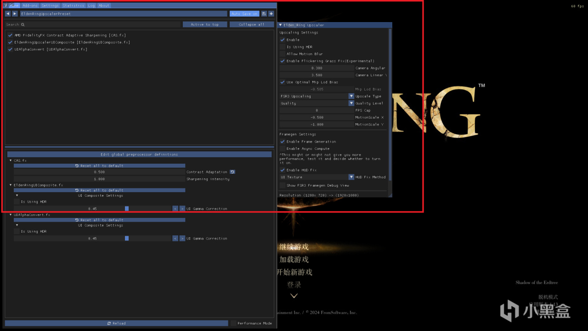Toggle Enable HUD Fix checkbox
This screenshot has height=331, width=588.
point(283,170)
